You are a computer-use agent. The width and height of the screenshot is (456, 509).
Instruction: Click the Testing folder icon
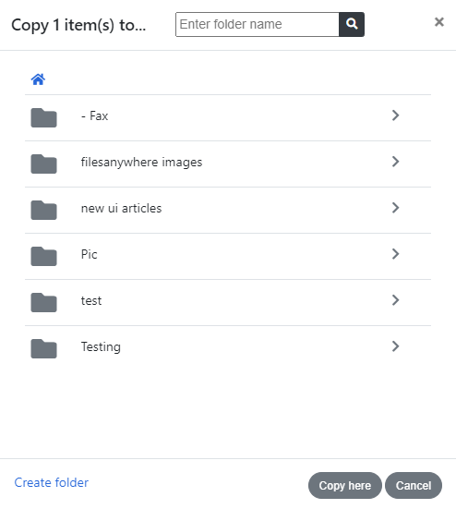[x=43, y=348]
